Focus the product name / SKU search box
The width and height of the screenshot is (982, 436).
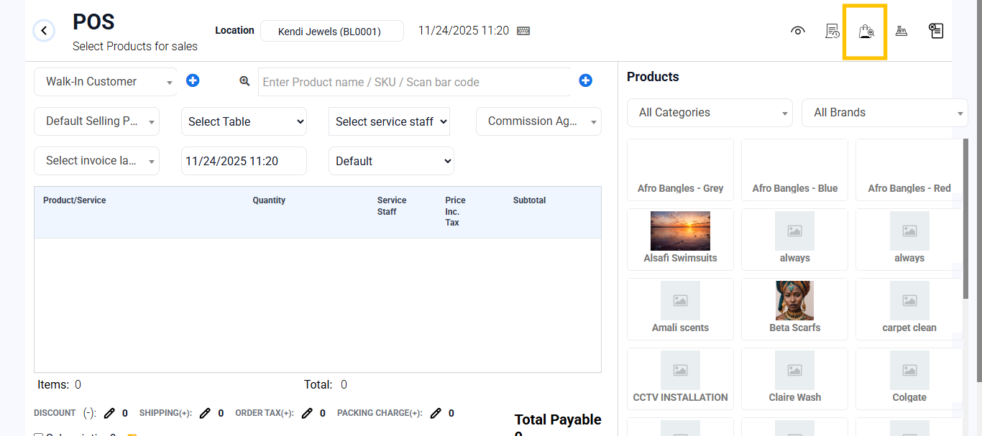pyautogui.click(x=414, y=82)
